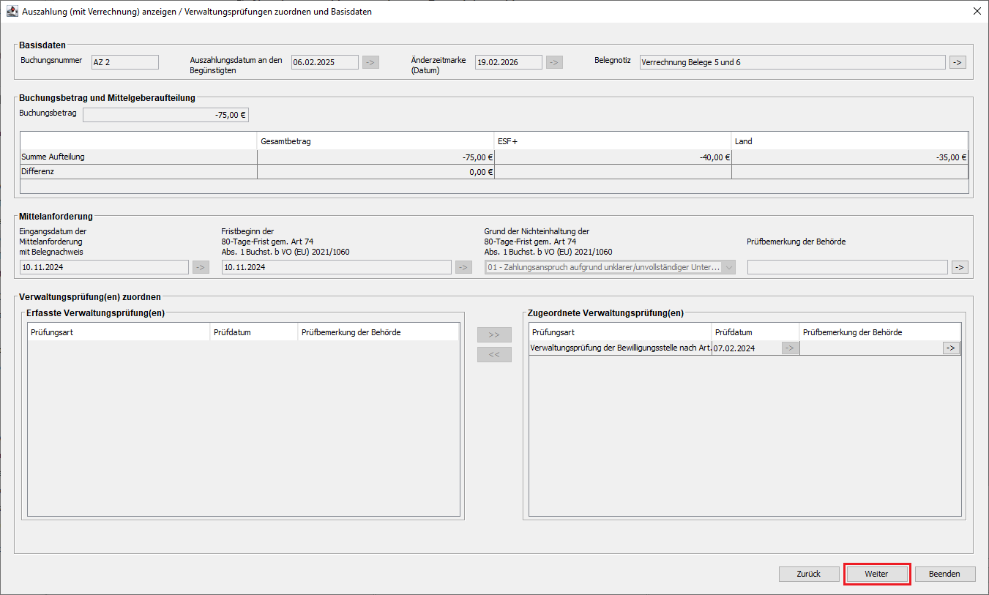Screen dimensions: 989x595
Task: Click arrow button next to Auszahlungsdatum field
Action: tap(370, 62)
